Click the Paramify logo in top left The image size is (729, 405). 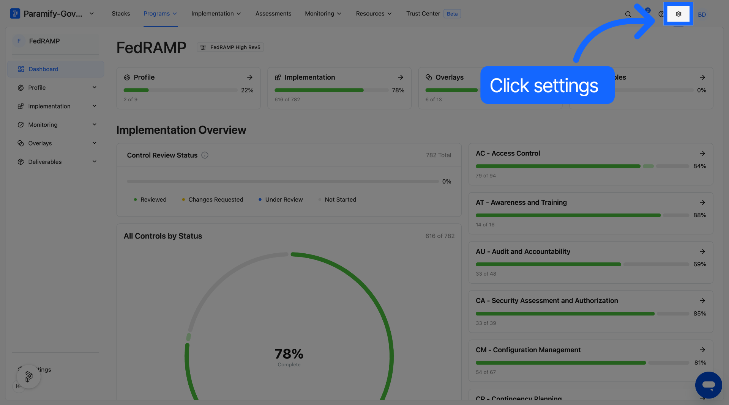(15, 14)
